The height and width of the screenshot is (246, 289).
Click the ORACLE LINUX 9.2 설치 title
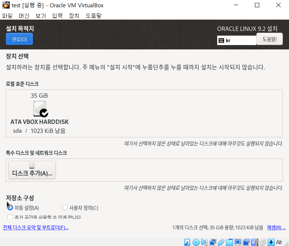(x=247, y=29)
